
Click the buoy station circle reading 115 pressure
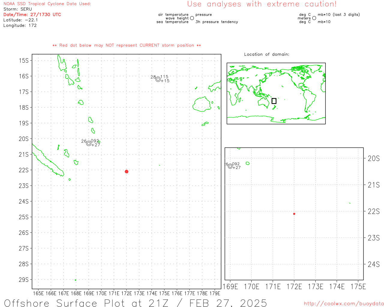point(158,79)
